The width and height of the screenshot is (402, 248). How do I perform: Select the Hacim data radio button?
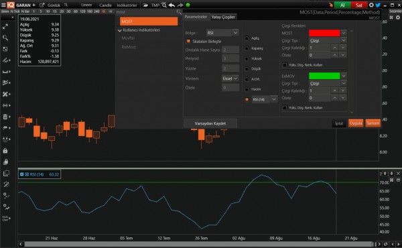tap(247, 89)
